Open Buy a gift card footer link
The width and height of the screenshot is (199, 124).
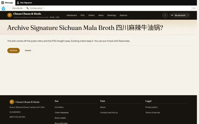(x=61, y=123)
